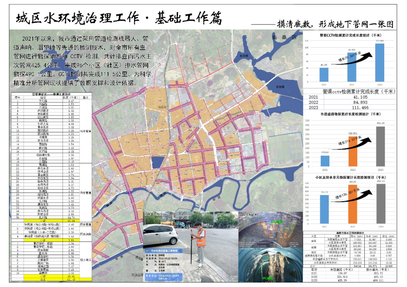Viewport: 407px width, 287px height.
Task: Click the table heading '管渠cctv检测累计完成长度（千米）'
Action: click(359, 91)
